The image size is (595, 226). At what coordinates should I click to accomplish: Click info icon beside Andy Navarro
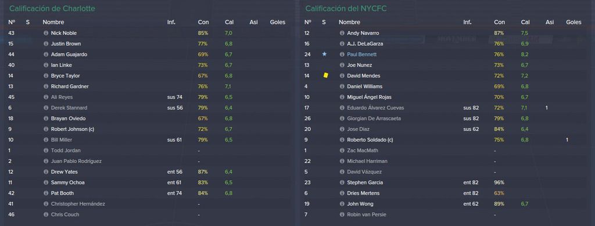[342, 33]
